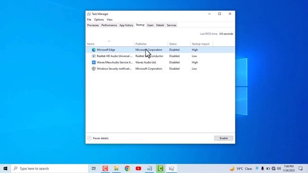308x173 pixels.
Task: Launch Google Chrome from the taskbar
Action: (x=127, y=169)
